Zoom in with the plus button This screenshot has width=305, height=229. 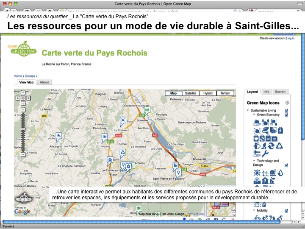[23, 110]
